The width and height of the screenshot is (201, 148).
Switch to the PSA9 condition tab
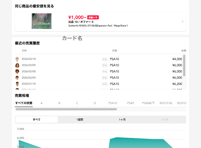[130, 103]
